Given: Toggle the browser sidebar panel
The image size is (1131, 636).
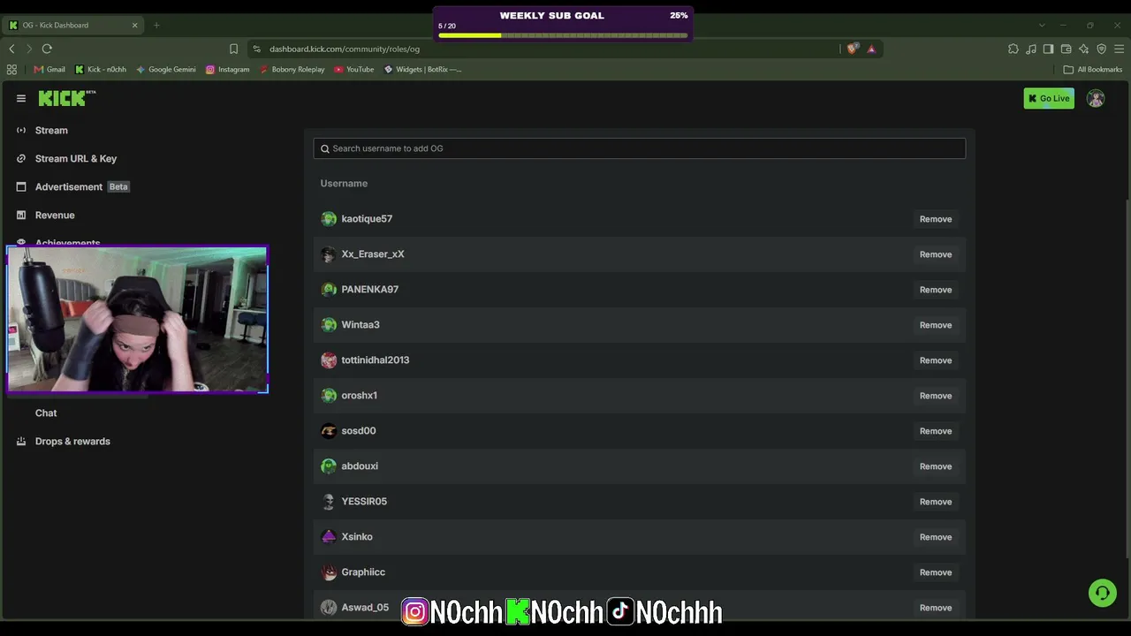Looking at the screenshot, I should coord(1048,49).
